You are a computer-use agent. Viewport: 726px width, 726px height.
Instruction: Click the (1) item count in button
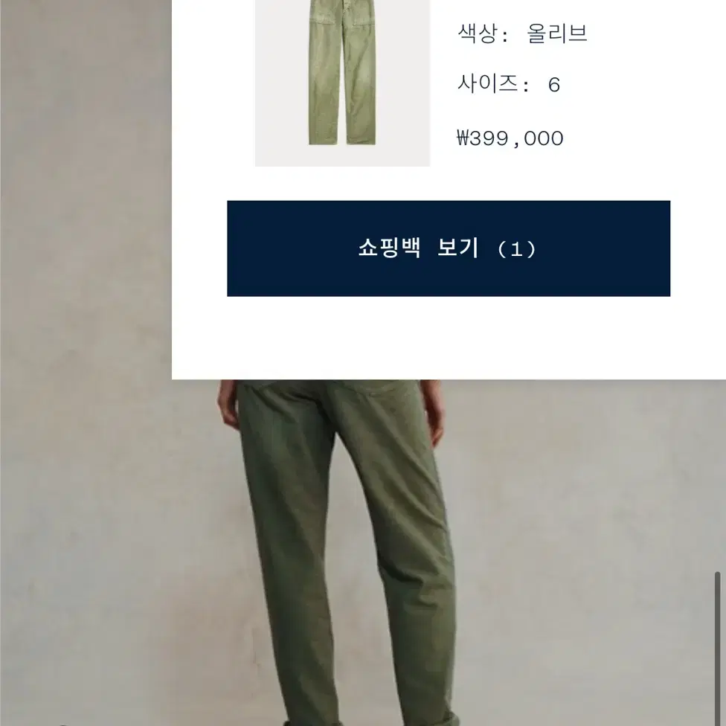pyautogui.click(x=516, y=249)
